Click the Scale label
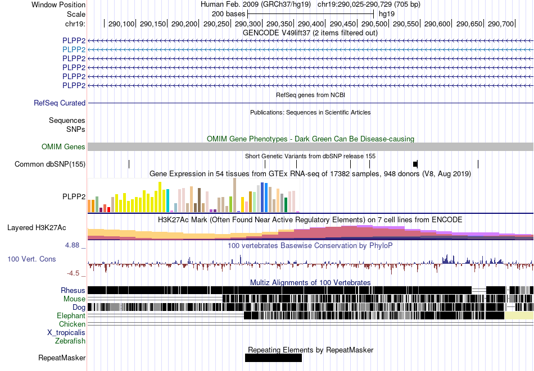Screen dimensions: 534x371 76,14
